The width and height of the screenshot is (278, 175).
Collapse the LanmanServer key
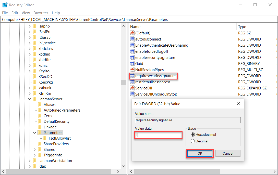(x=30, y=99)
